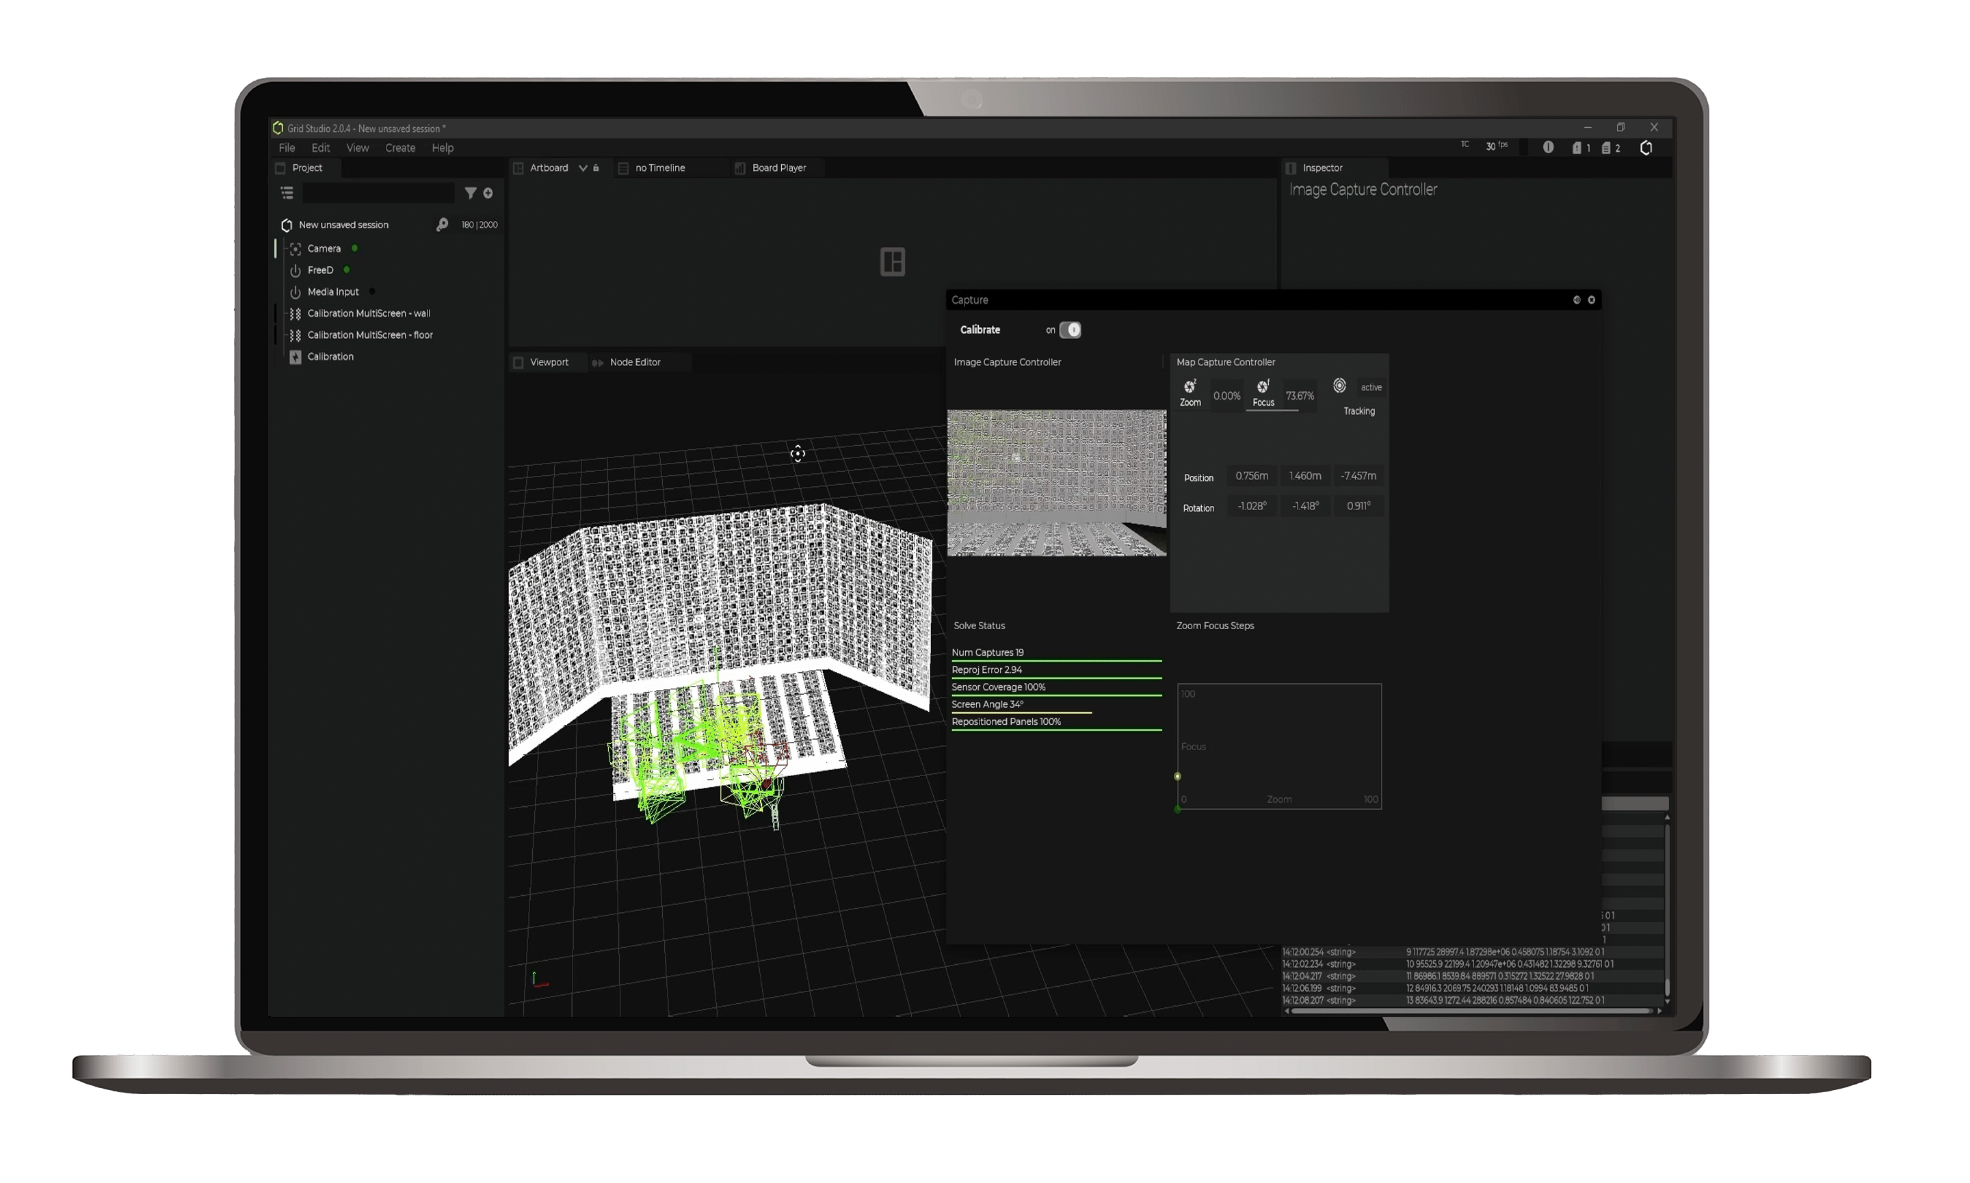
Task: Click the empty artboard layout icon
Action: (892, 261)
